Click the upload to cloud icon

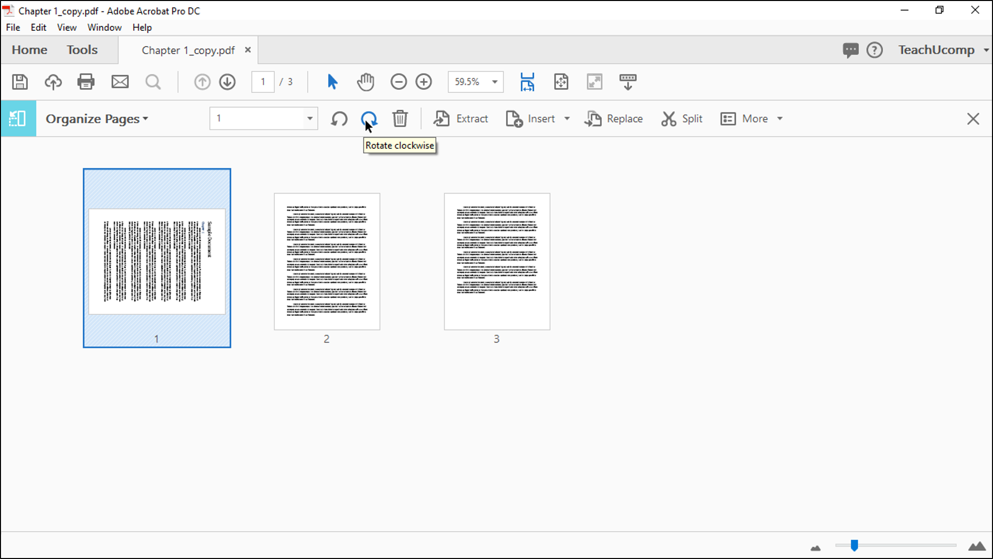pos(53,82)
